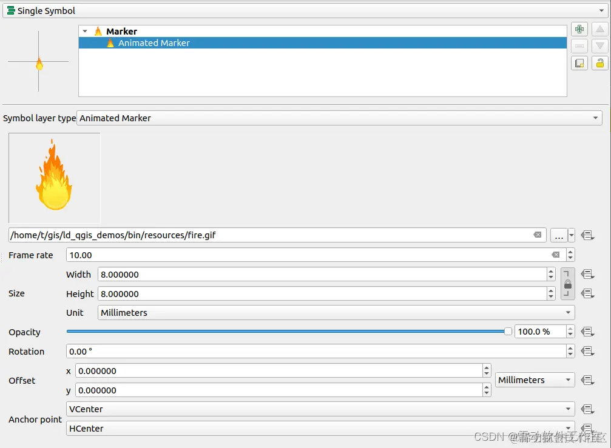
Task: Add a new symbol layer with plus icon
Action: point(579,30)
